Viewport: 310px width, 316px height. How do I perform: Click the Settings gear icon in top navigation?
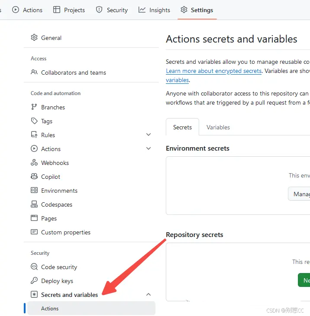(x=184, y=10)
